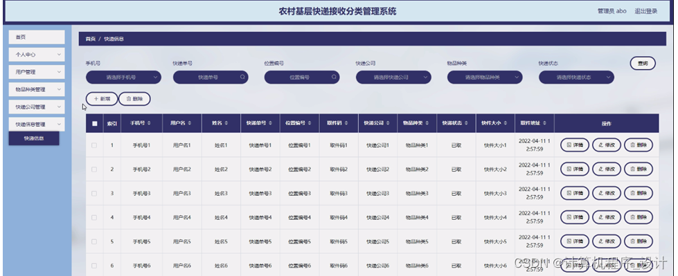Open 详情 for row 5
678x276 pixels.
point(575,241)
